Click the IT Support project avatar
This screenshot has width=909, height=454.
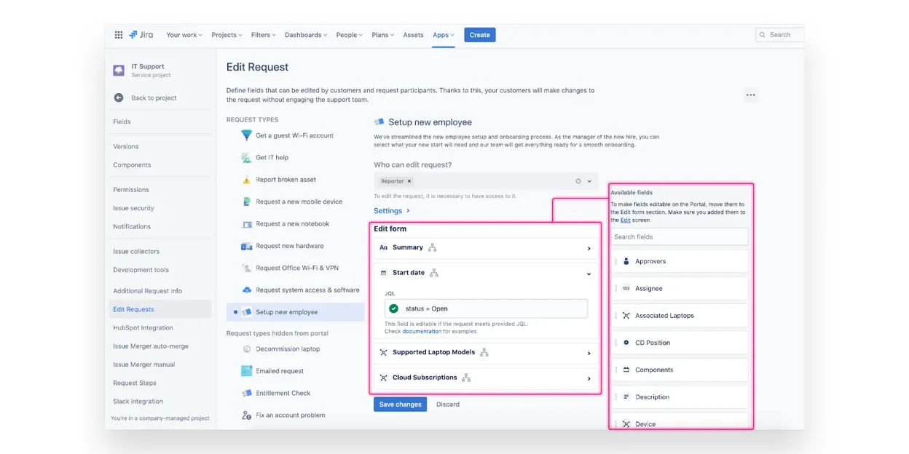119,70
